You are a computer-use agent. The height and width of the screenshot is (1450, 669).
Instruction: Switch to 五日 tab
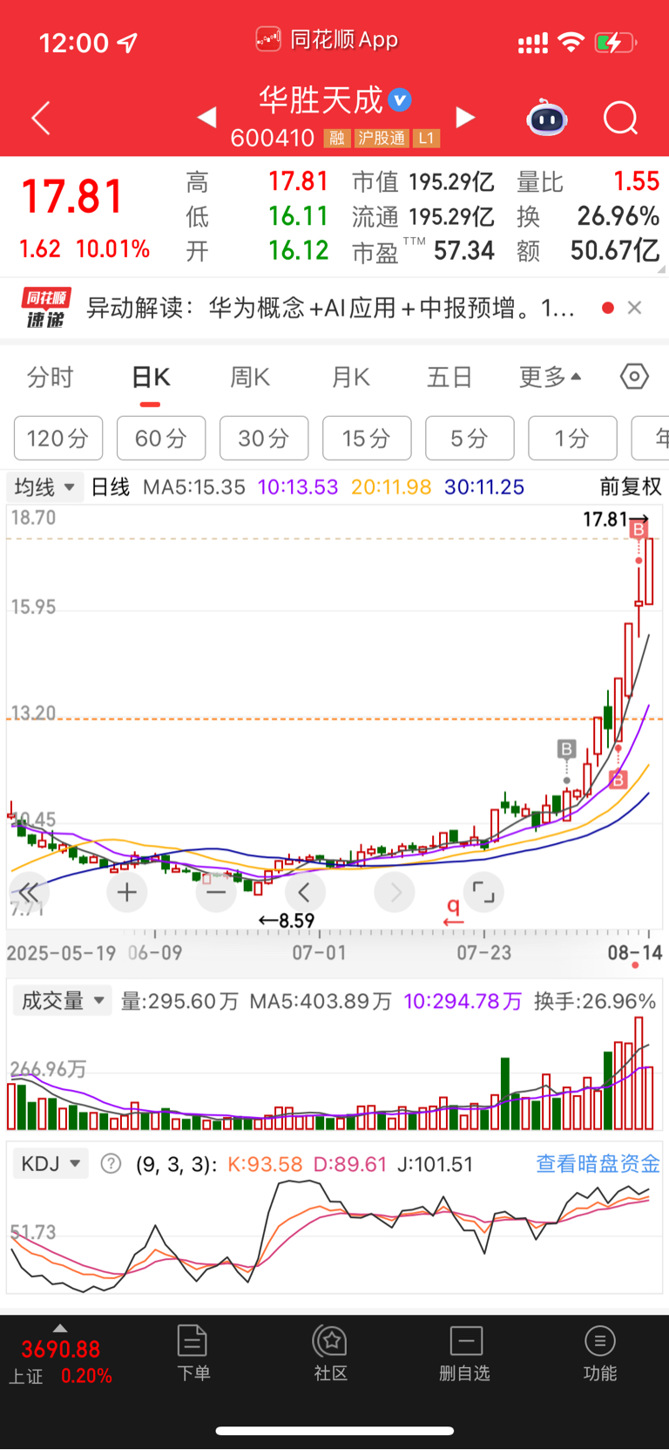tap(449, 377)
